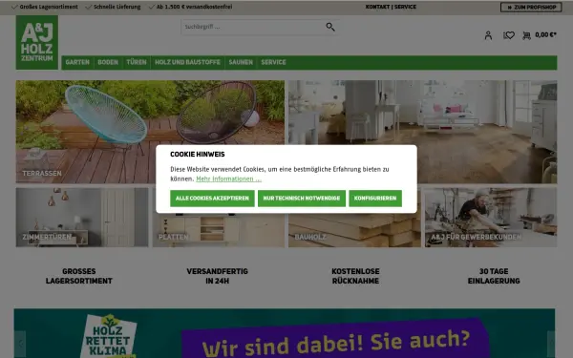Screen dimensions: 573x358
Task: Click the Grosses Lagersortiment heading
Action: tap(79, 276)
